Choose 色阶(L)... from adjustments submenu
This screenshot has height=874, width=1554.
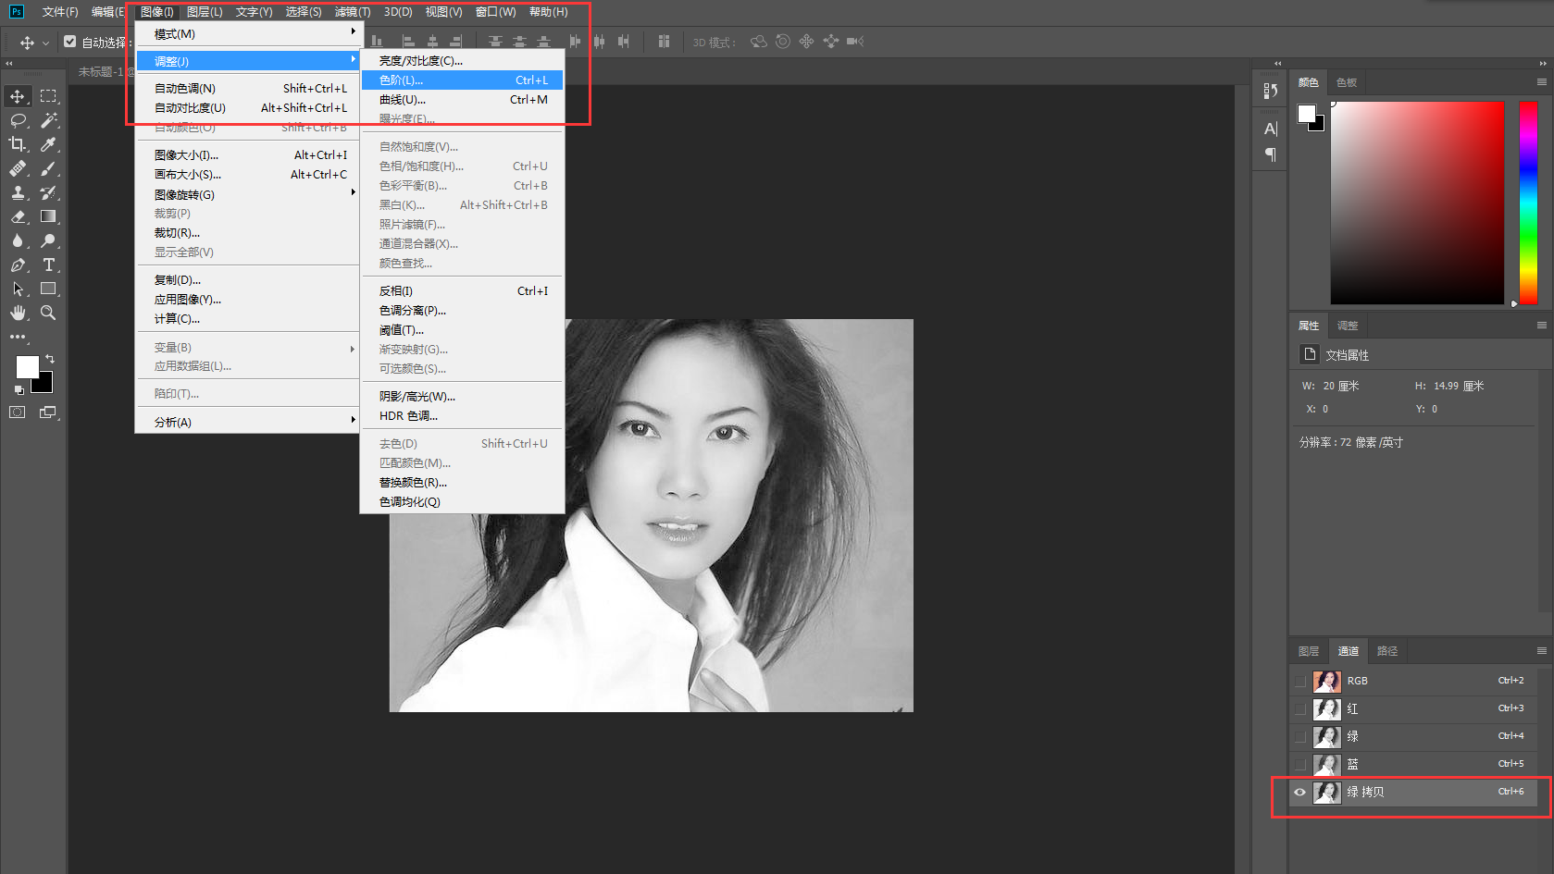click(x=462, y=80)
